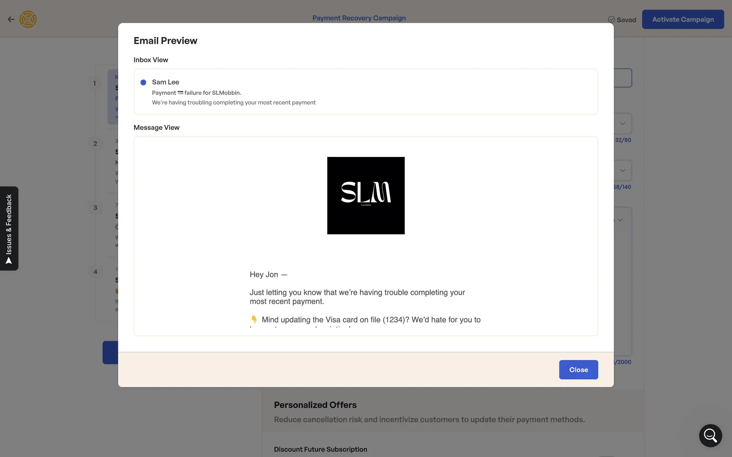The height and width of the screenshot is (457, 732).
Task: Select step 4 in the email sequence
Action: 95,272
